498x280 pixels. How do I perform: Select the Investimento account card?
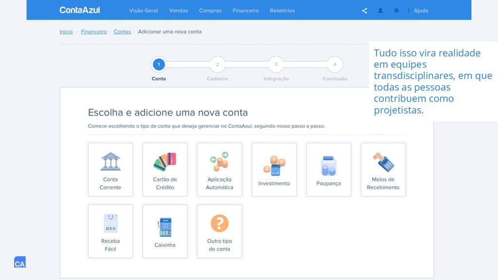pyautogui.click(x=274, y=170)
